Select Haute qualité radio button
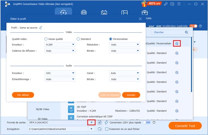Viewport: 208px width, 135px height. (46, 39)
